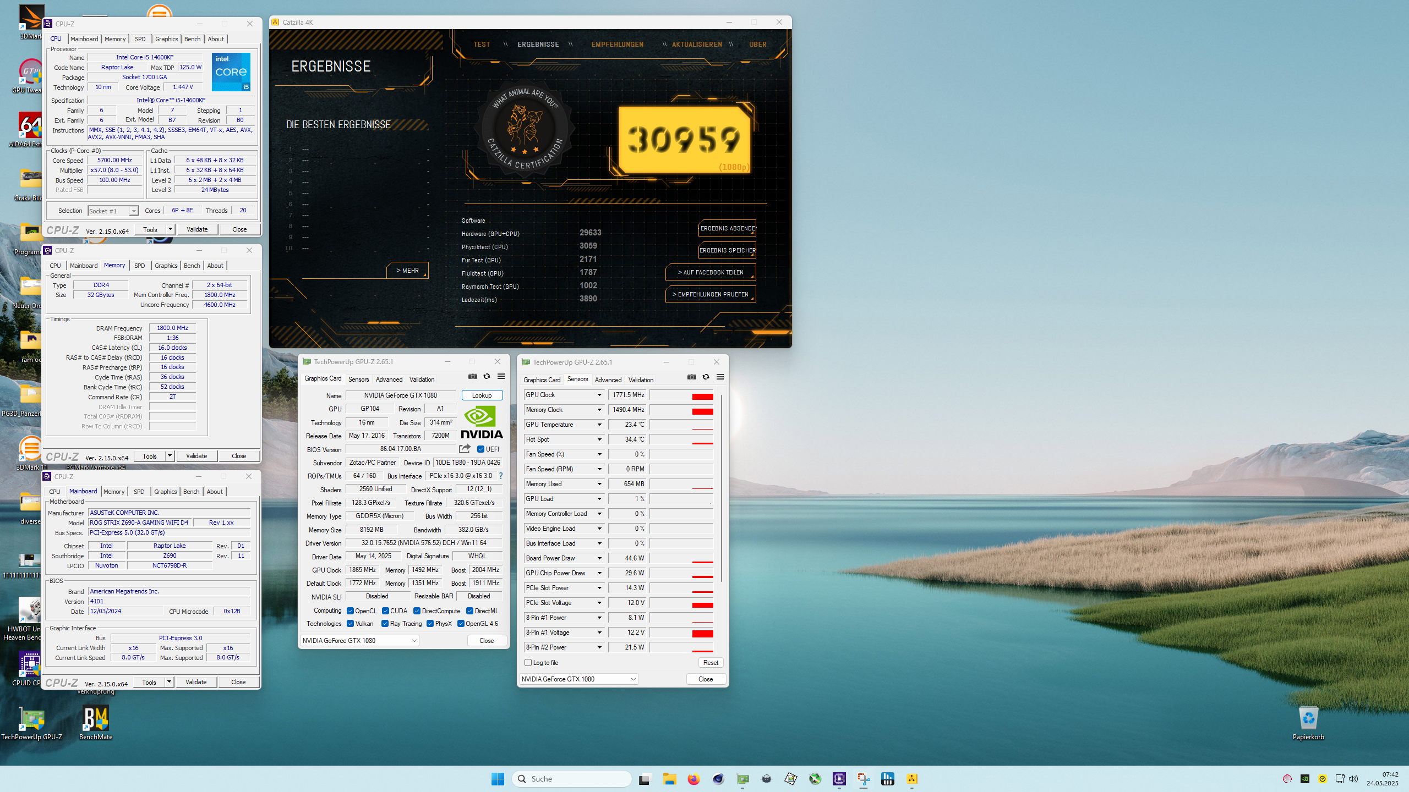Open the TechPowerUp GPU-Z desktop shortcut
The height and width of the screenshot is (792, 1409).
(x=32, y=723)
